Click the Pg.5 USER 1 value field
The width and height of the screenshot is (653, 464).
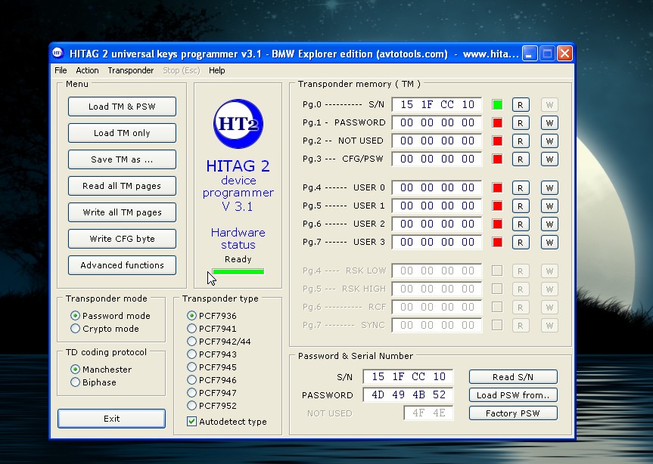[x=437, y=206]
